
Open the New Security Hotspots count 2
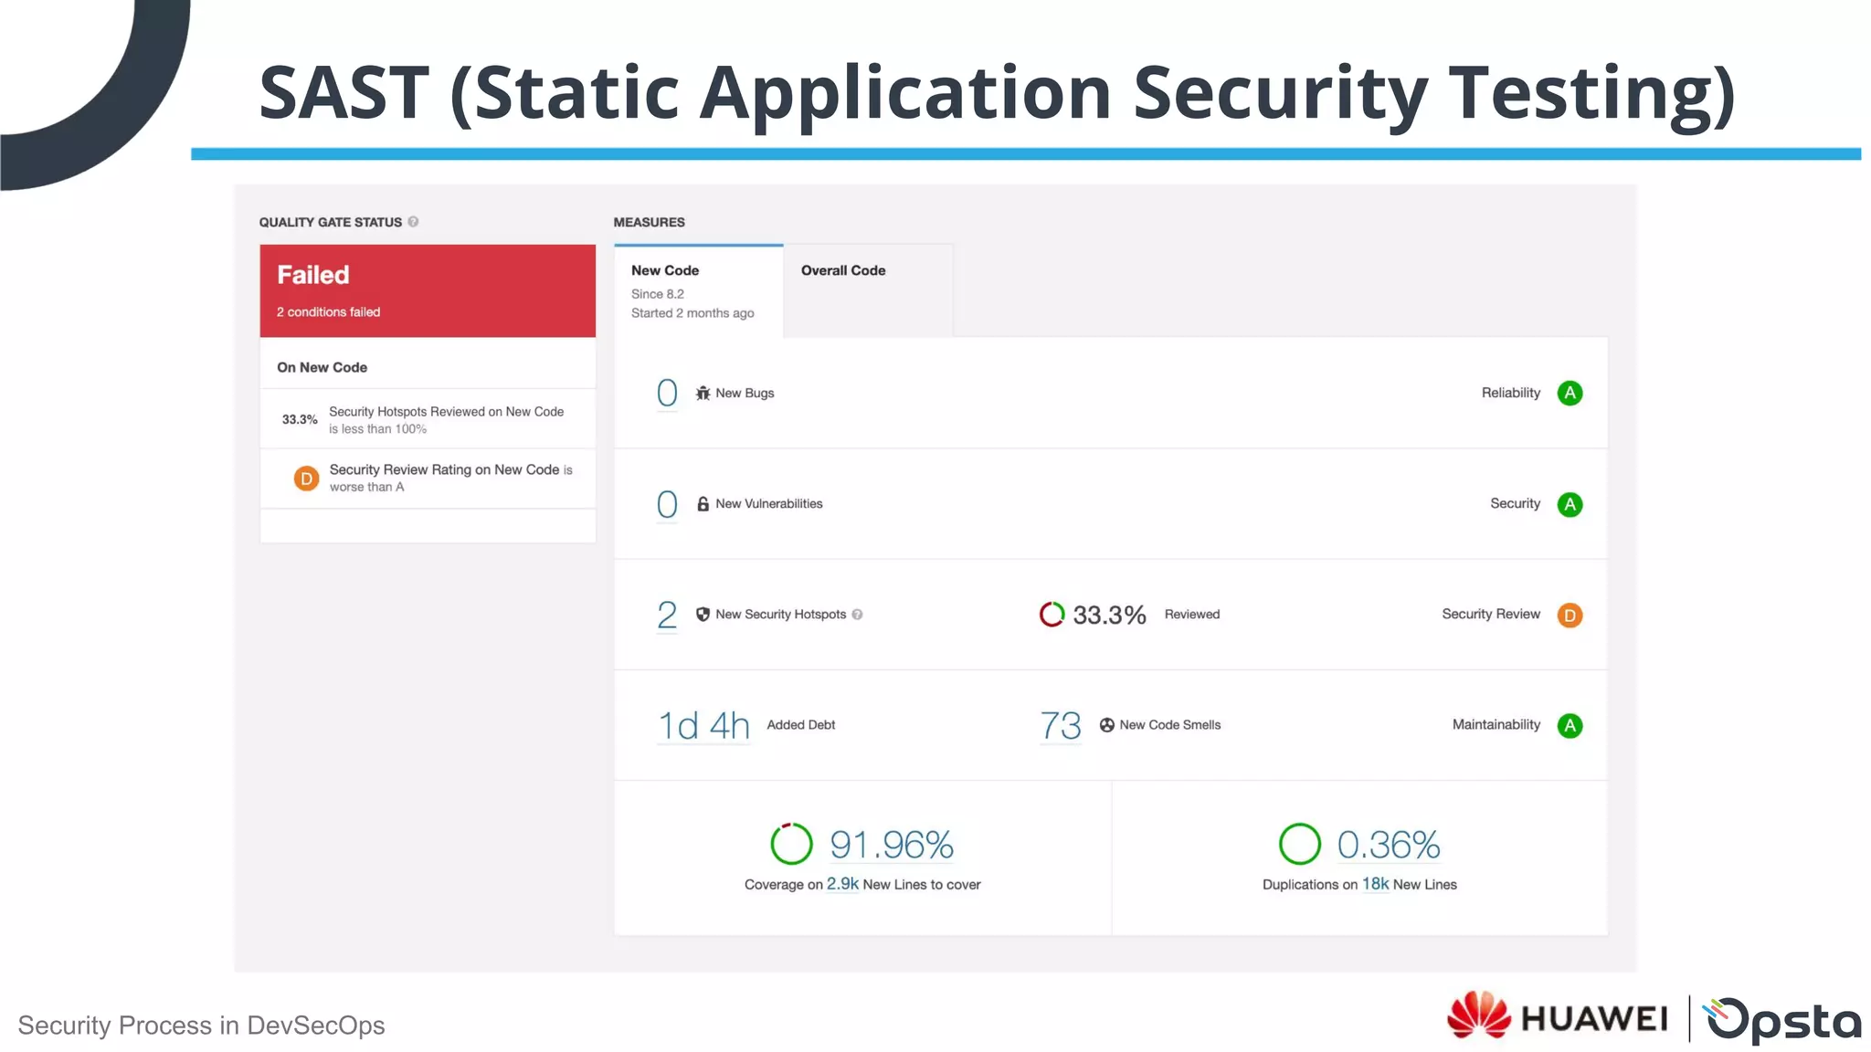coord(667,615)
